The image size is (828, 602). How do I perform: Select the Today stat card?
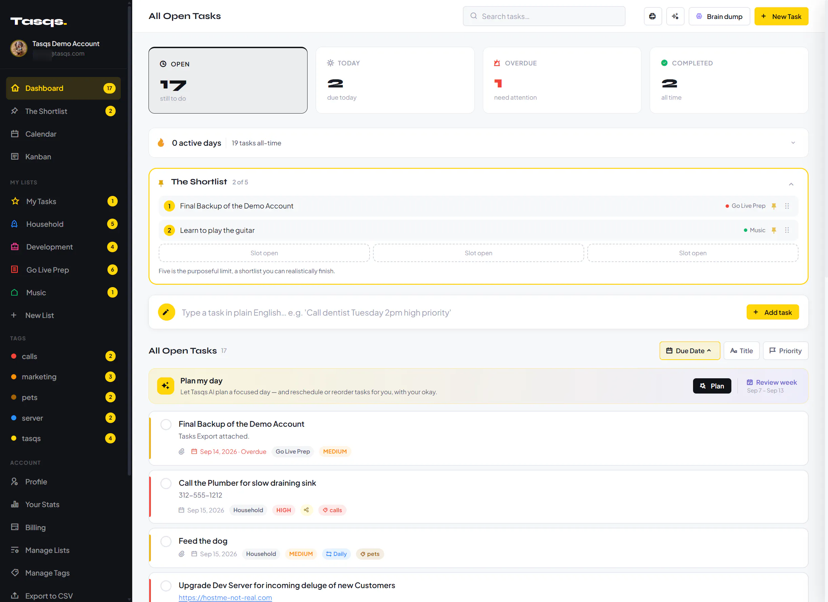(x=395, y=80)
